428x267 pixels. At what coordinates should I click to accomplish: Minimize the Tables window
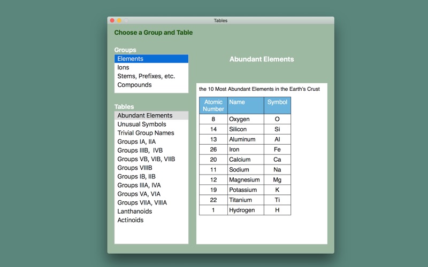pyautogui.click(x=119, y=20)
